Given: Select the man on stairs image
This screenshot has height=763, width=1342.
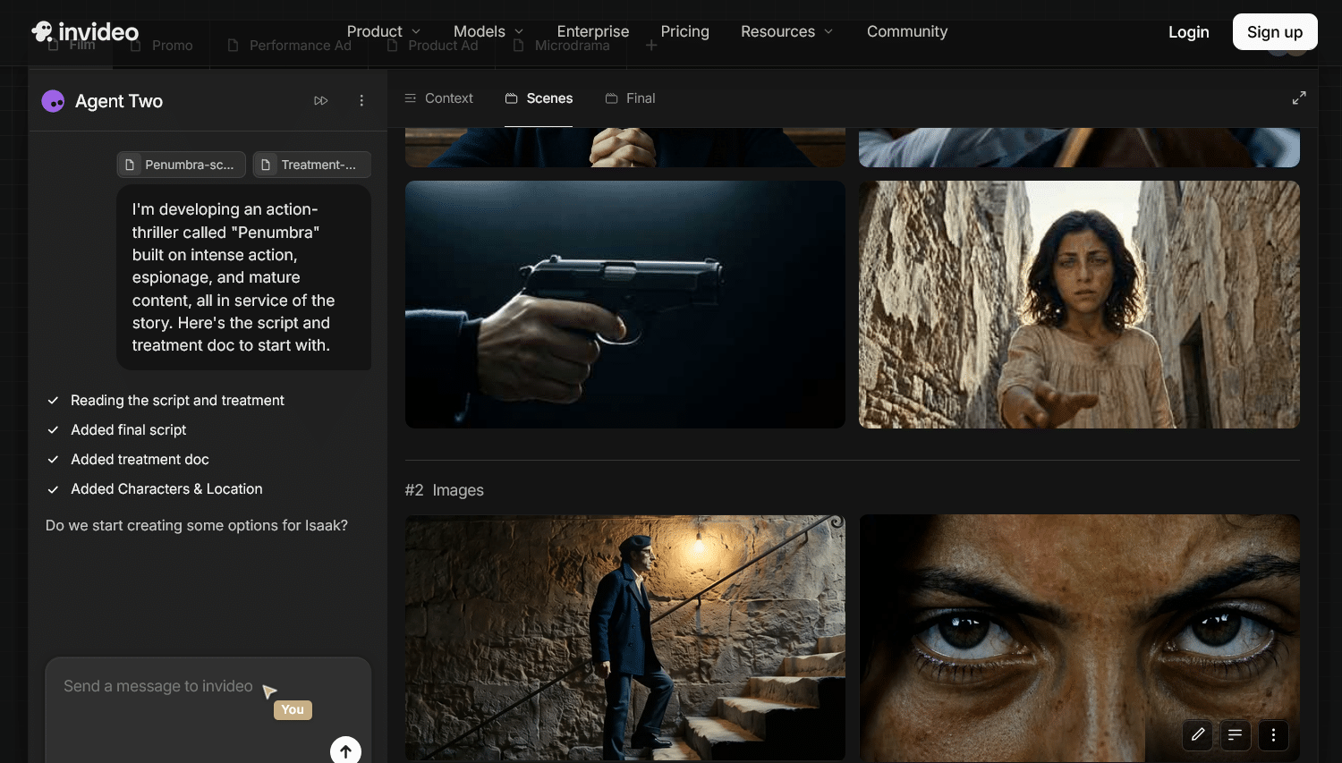Looking at the screenshot, I should (625, 638).
